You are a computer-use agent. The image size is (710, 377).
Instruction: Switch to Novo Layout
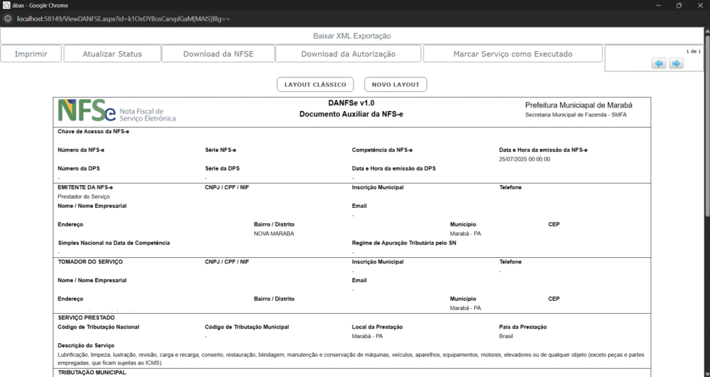tap(395, 85)
